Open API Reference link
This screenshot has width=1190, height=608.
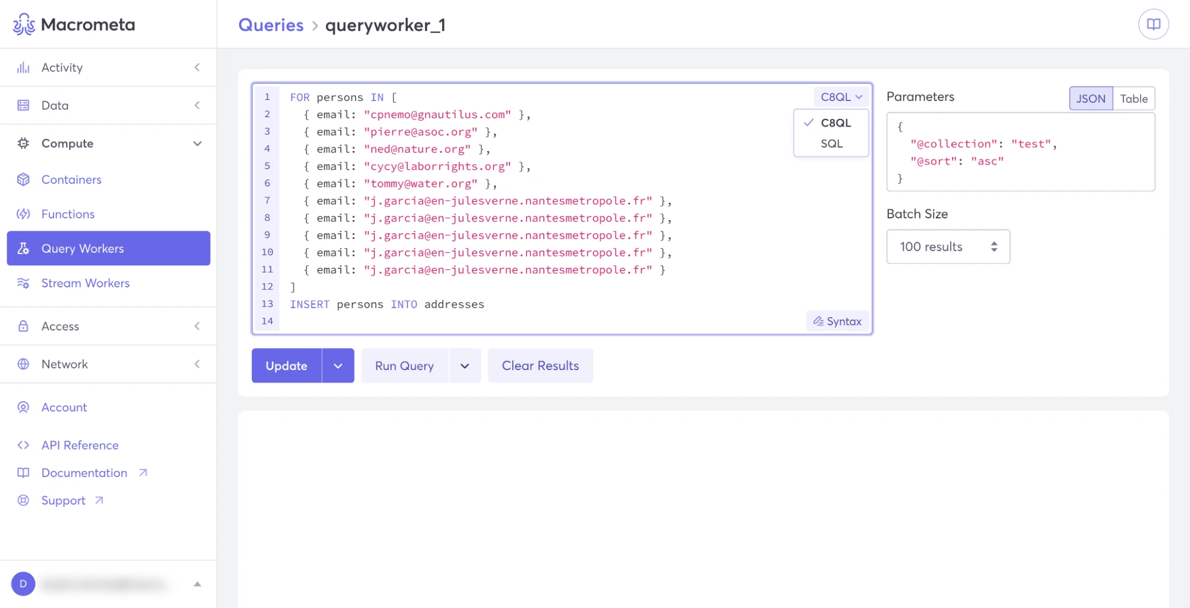80,445
